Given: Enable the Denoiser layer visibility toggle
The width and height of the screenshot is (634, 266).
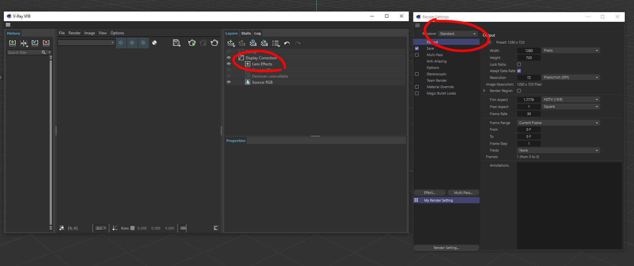Looking at the screenshot, I should [x=229, y=76].
